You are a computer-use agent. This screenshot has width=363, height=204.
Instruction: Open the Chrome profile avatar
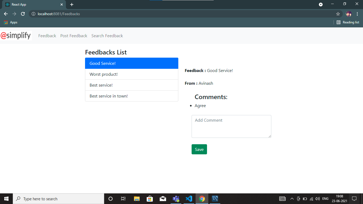coord(348,14)
